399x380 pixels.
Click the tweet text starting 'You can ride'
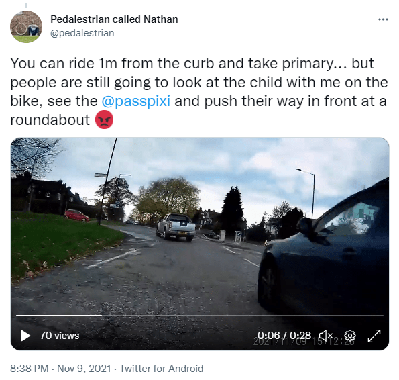pyautogui.click(x=199, y=91)
